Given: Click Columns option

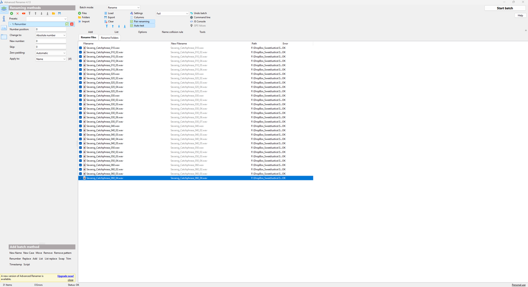Looking at the screenshot, I should [137, 17].
